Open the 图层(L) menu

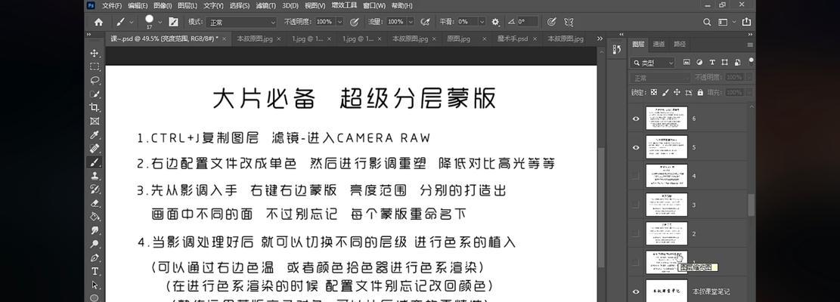187,5
